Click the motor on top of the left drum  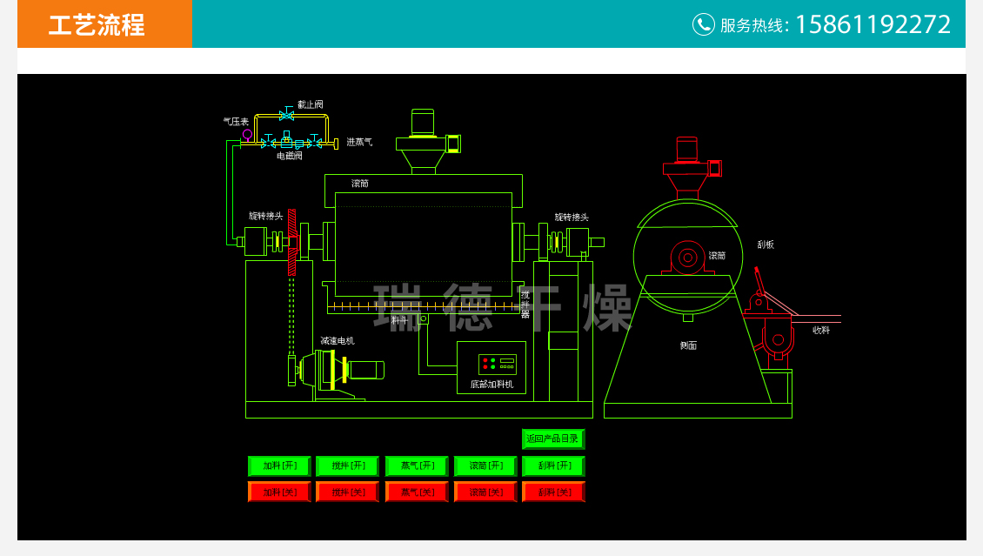(x=423, y=123)
